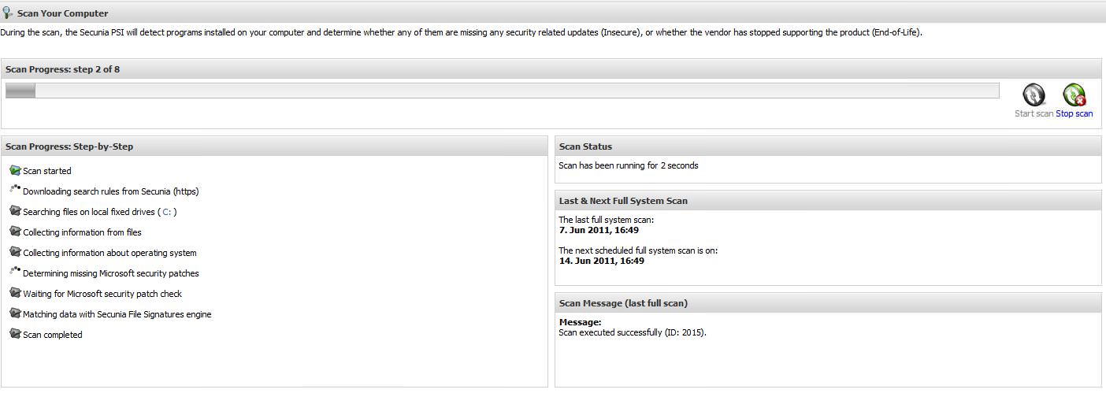
Task: Click the icon beside Determining missing Microsoft patches
Action: [15, 272]
